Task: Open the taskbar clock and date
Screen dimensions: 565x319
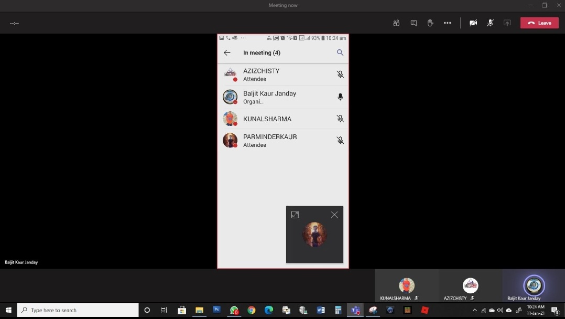Action: tap(536, 310)
